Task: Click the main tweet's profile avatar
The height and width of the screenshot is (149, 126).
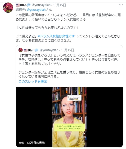Action: pyautogui.click(x=8, y=8)
